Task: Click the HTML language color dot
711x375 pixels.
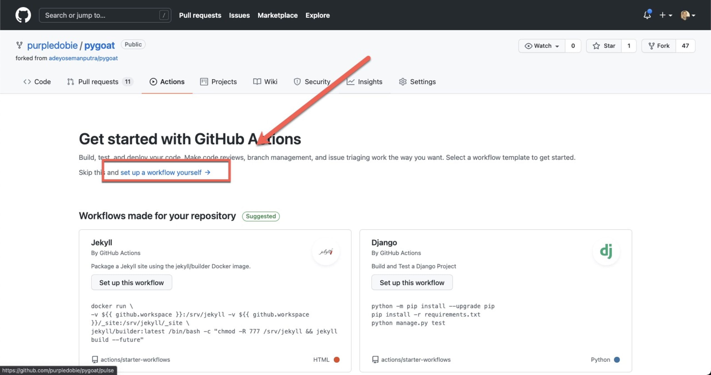Action: tap(337, 360)
